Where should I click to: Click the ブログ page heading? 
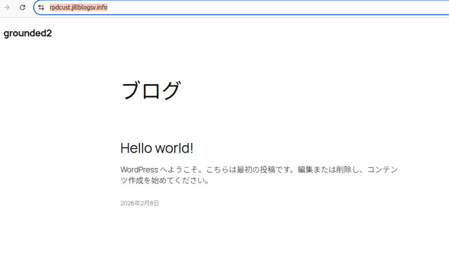[150, 91]
